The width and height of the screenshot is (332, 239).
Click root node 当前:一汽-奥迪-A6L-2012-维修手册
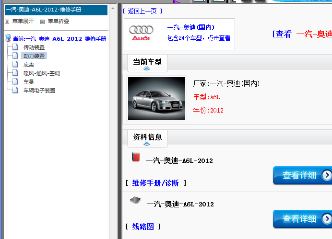tap(59, 39)
